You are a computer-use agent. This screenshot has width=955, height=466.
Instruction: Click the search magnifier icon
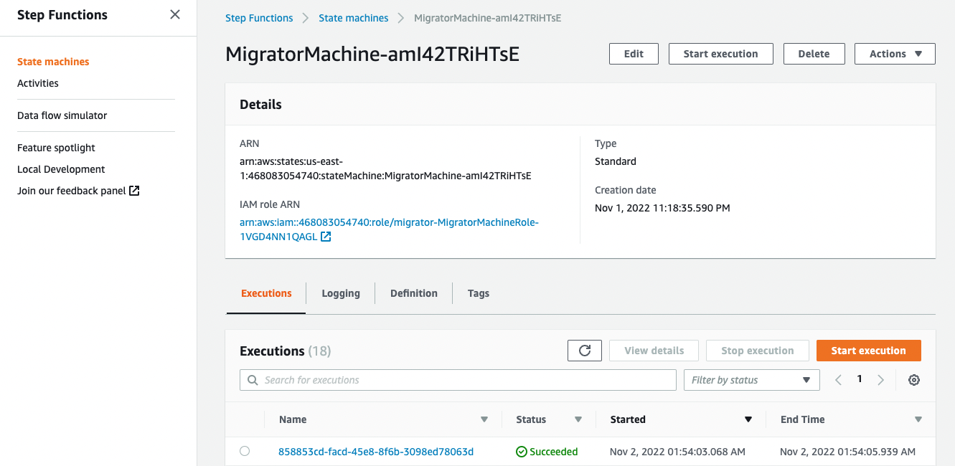[x=253, y=380]
